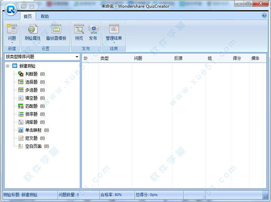Open 播放器模板 player template icon
271x202 pixels.
56,29
